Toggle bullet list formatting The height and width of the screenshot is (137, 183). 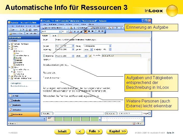(96, 31)
